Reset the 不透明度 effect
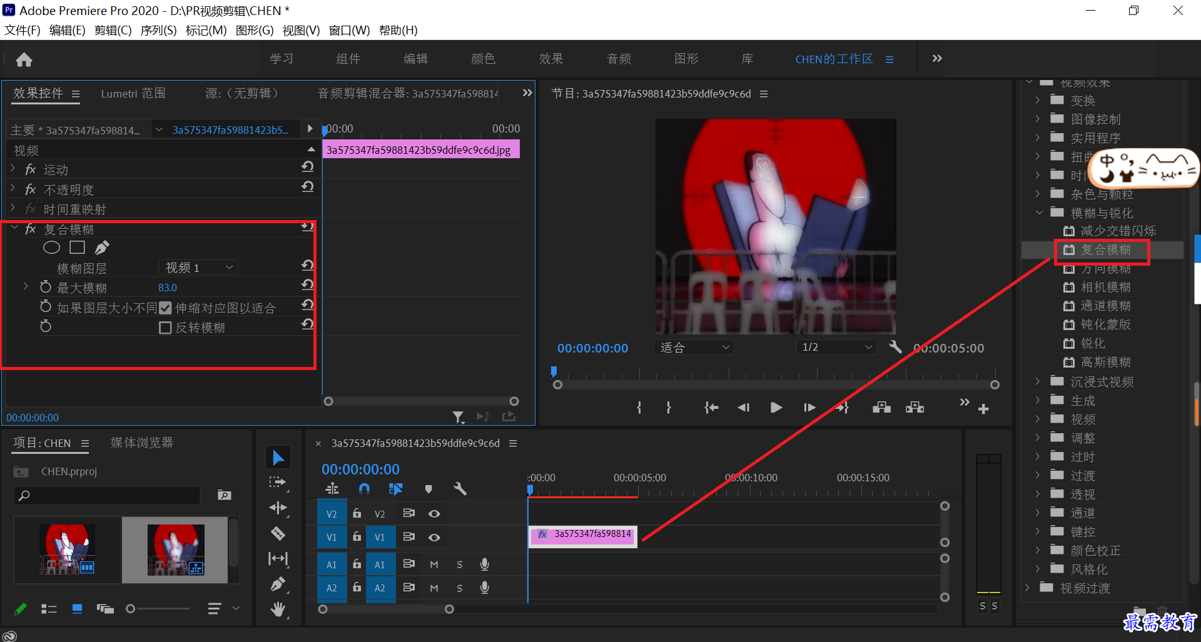The width and height of the screenshot is (1201, 642). 307,187
